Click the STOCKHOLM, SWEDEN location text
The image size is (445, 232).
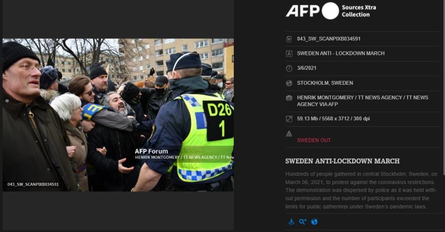(x=325, y=83)
